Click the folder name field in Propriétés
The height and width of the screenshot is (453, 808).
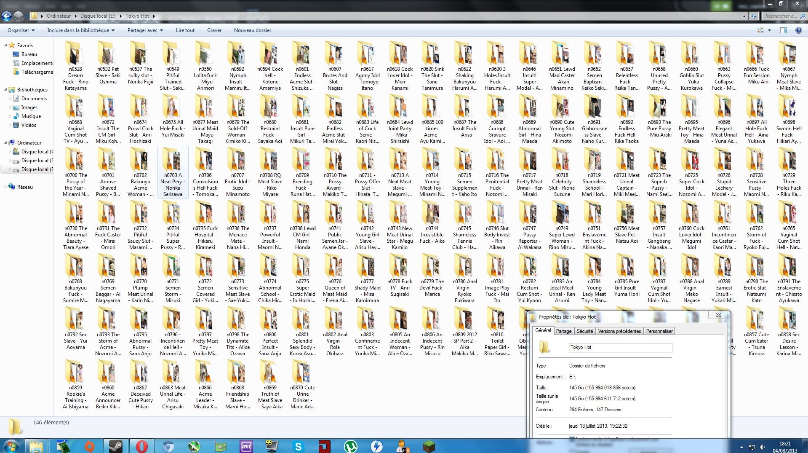(620, 347)
